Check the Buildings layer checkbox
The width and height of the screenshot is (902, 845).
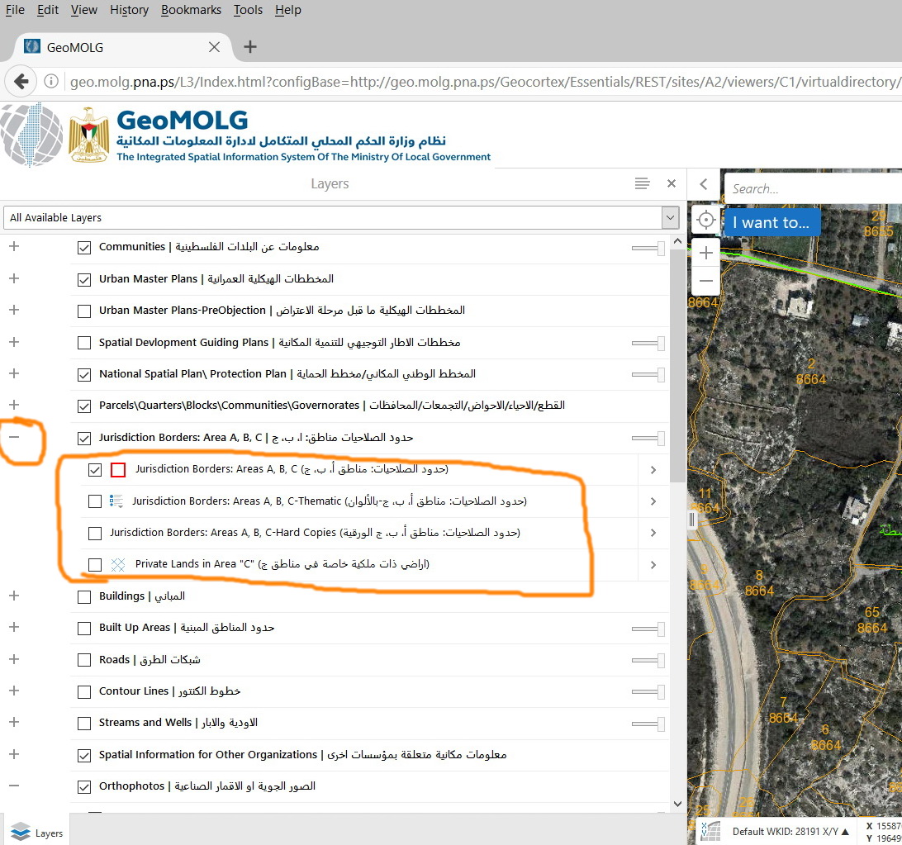pyautogui.click(x=84, y=596)
